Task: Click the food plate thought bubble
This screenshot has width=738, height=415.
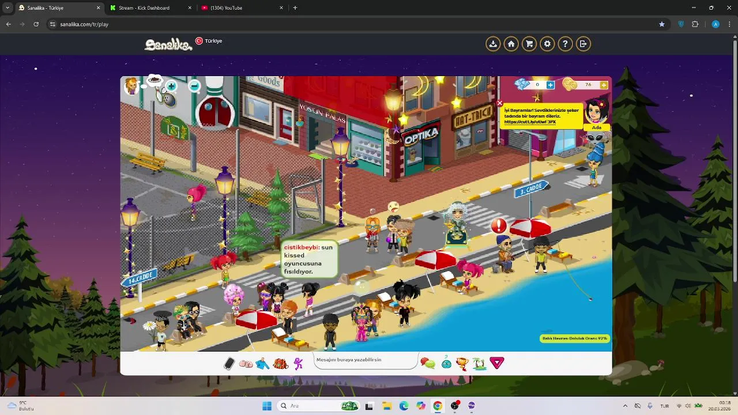Action: click(x=154, y=80)
